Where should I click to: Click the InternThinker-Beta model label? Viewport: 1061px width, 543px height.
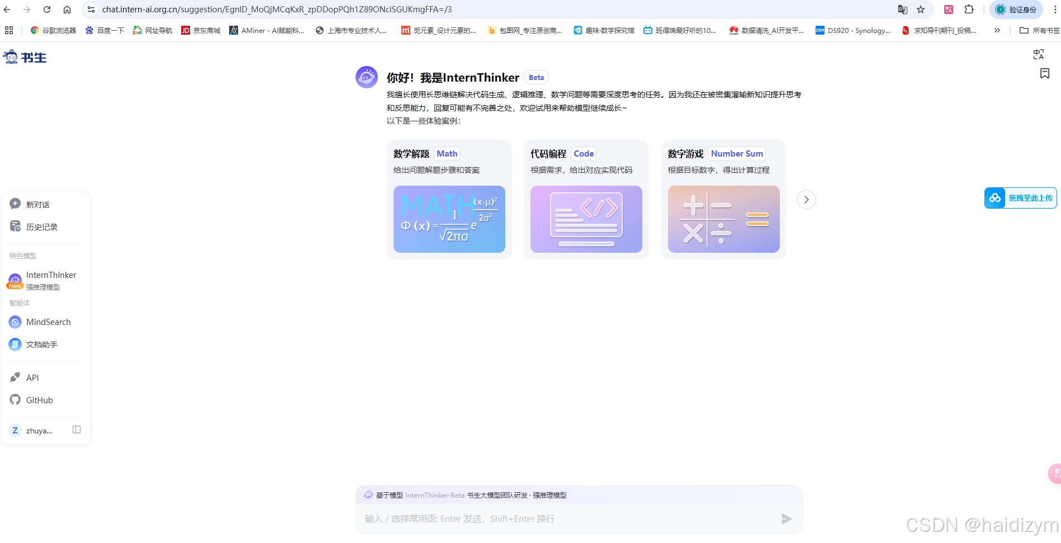435,495
